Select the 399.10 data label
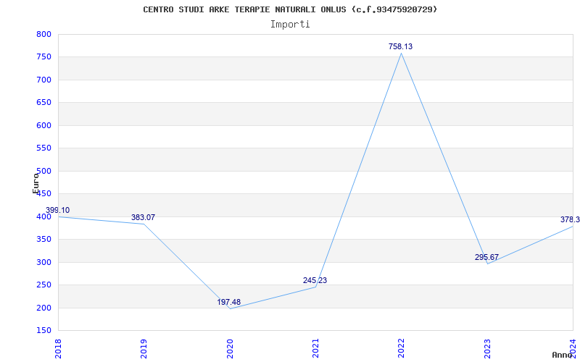 (x=57, y=210)
